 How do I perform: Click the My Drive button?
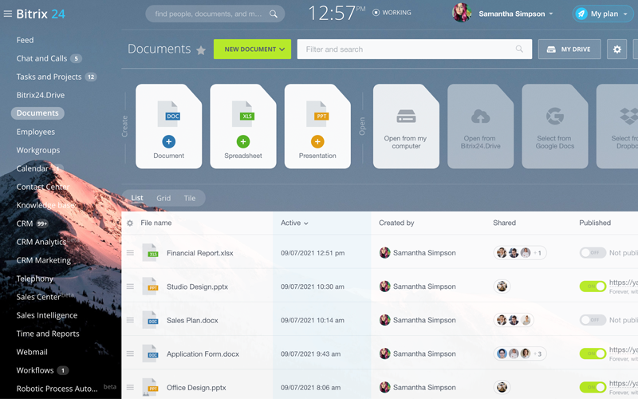pos(569,49)
